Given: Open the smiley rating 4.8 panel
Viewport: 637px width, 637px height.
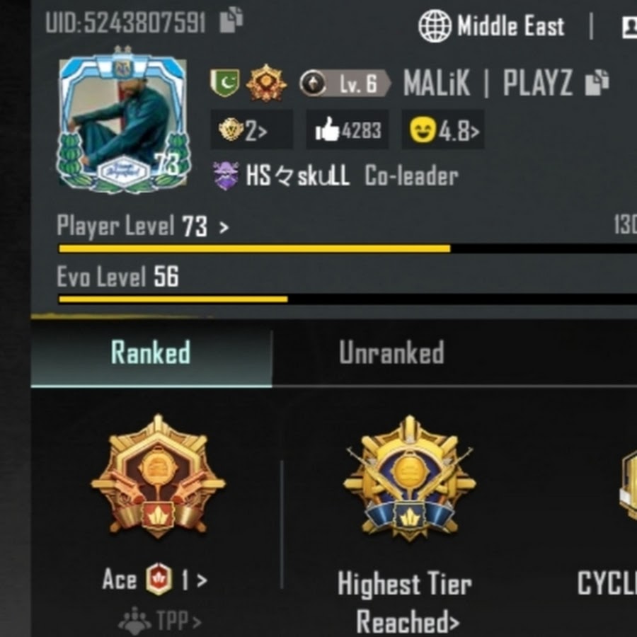Looking at the screenshot, I should [443, 130].
